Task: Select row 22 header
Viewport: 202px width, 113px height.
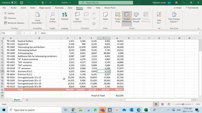Action: pos(2,89)
